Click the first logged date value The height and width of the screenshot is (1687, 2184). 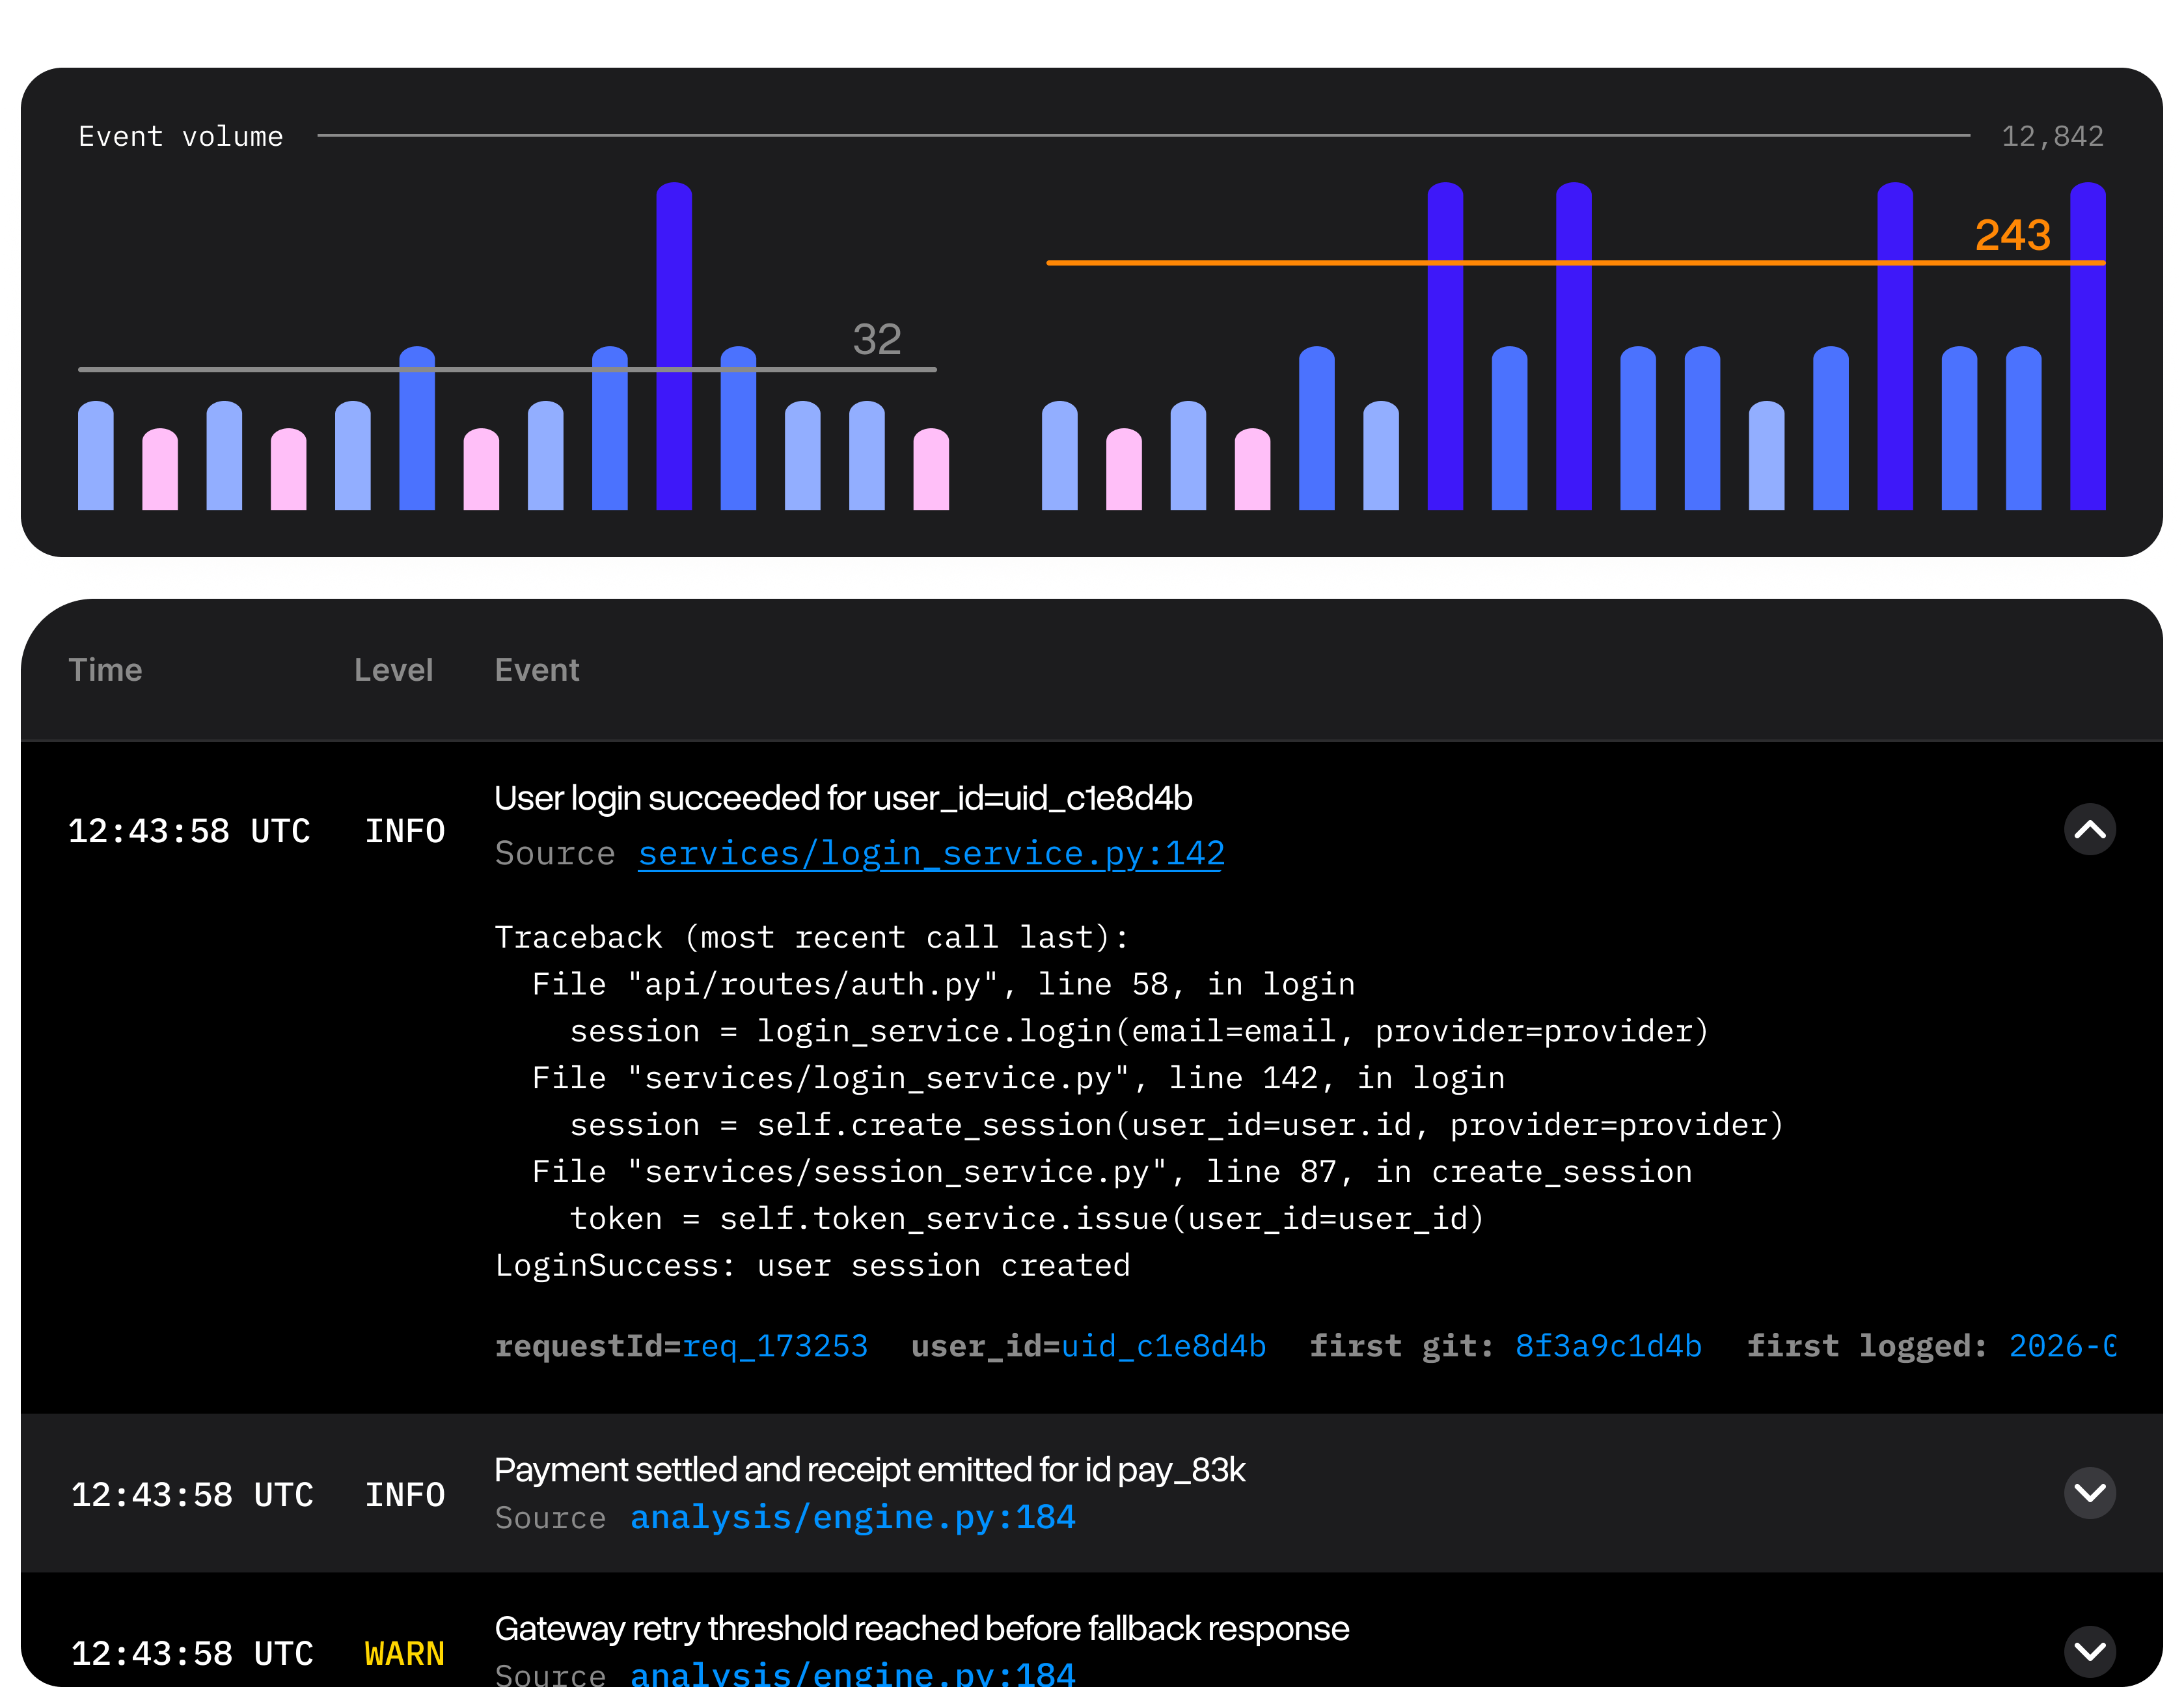(x=2062, y=1346)
